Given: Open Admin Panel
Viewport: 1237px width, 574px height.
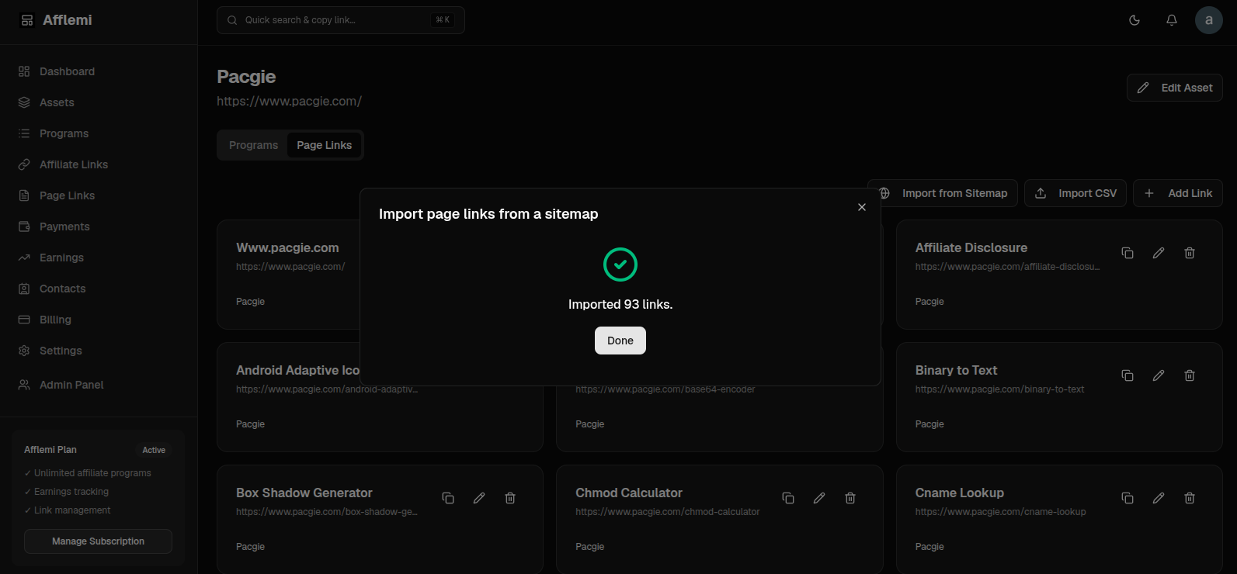Looking at the screenshot, I should (99, 385).
